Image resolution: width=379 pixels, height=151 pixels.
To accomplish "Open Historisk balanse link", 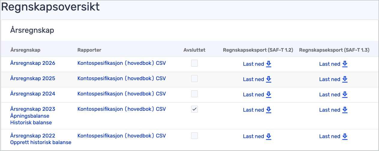I will coord(31,122).
